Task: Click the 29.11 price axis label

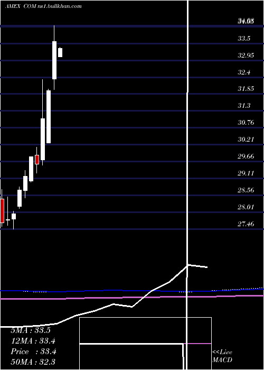Action: pos(246,173)
